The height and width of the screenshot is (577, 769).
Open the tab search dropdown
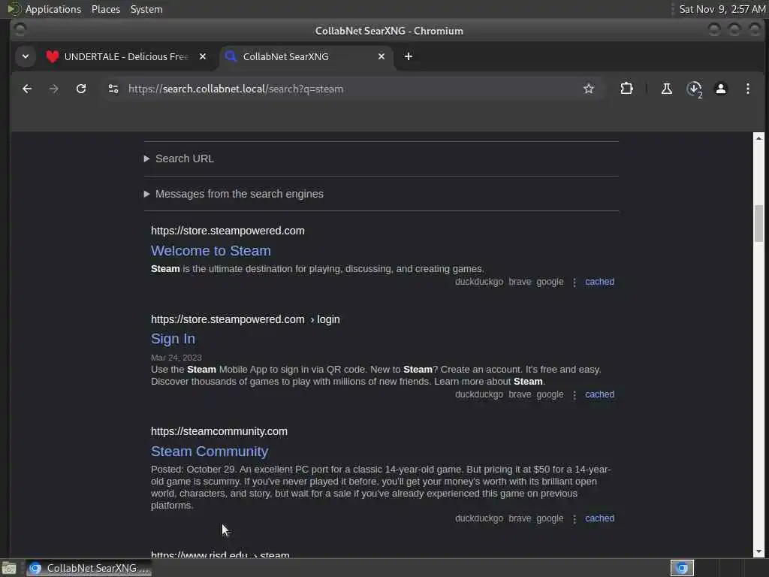(26, 56)
